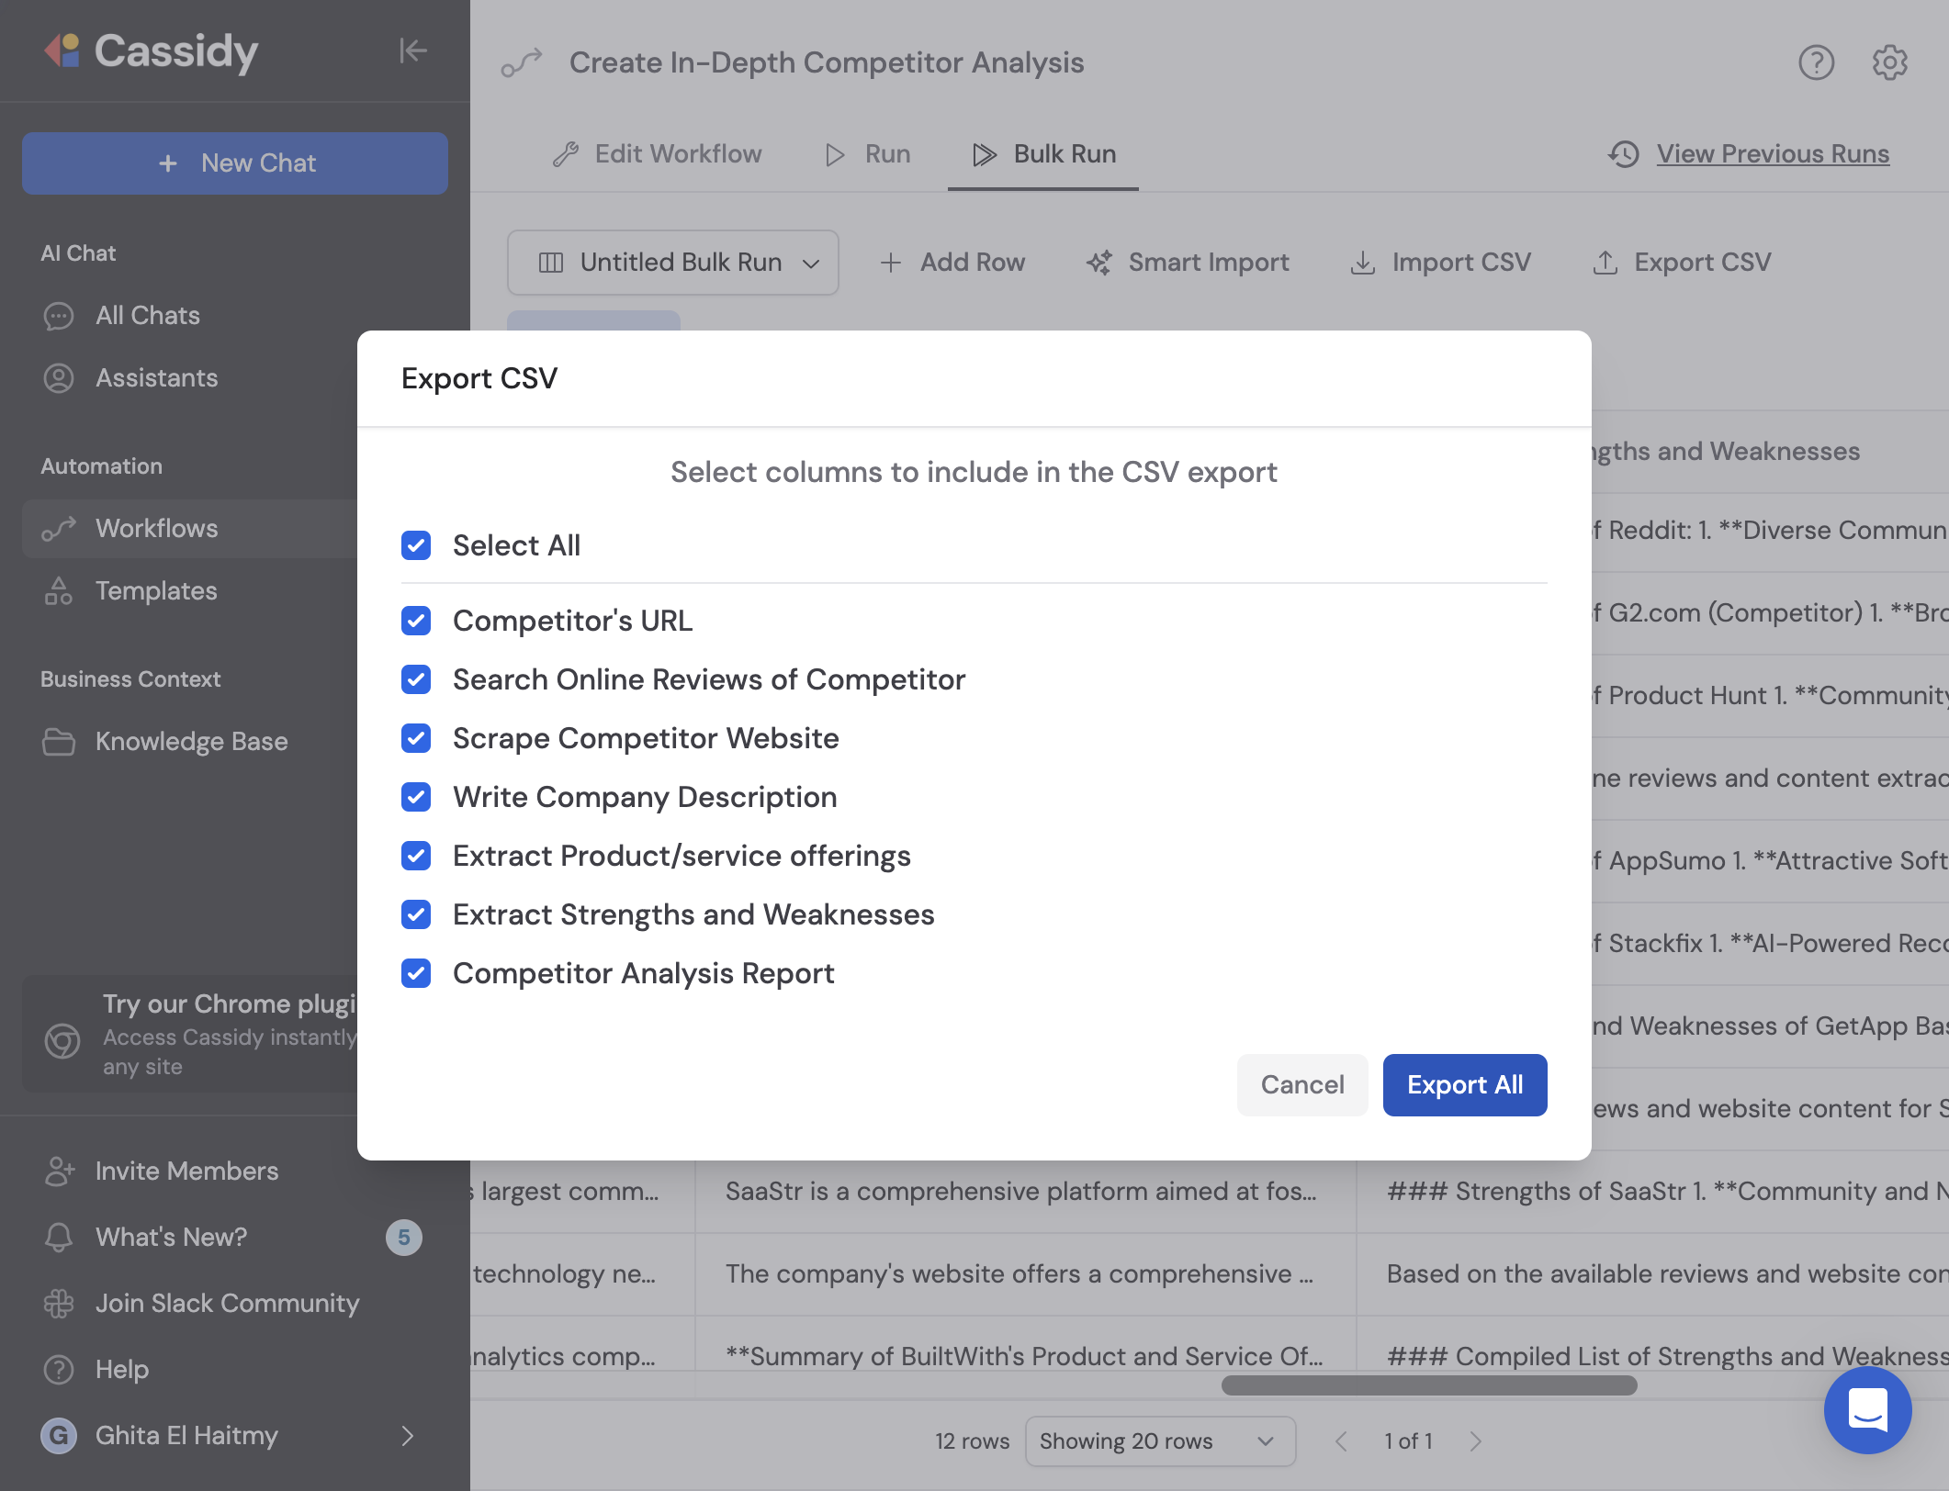Open the help question mark icon in header
1949x1491 pixels.
[x=1816, y=62]
